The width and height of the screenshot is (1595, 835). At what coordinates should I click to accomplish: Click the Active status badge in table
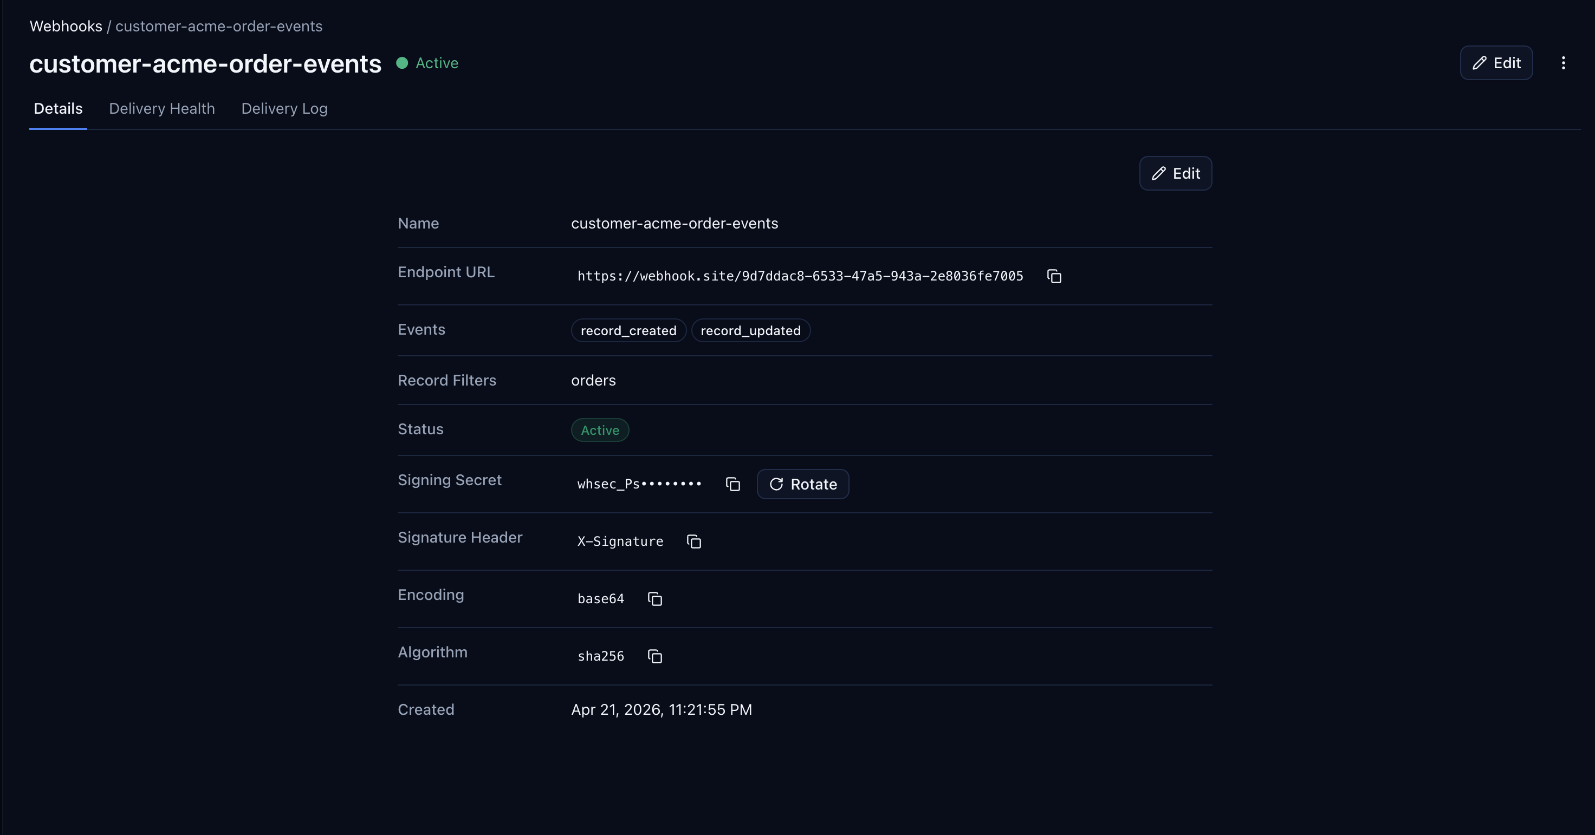tap(599, 430)
